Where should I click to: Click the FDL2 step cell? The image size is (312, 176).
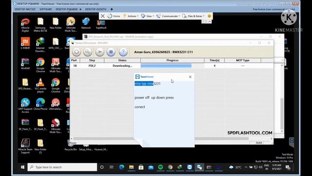(x=92, y=66)
